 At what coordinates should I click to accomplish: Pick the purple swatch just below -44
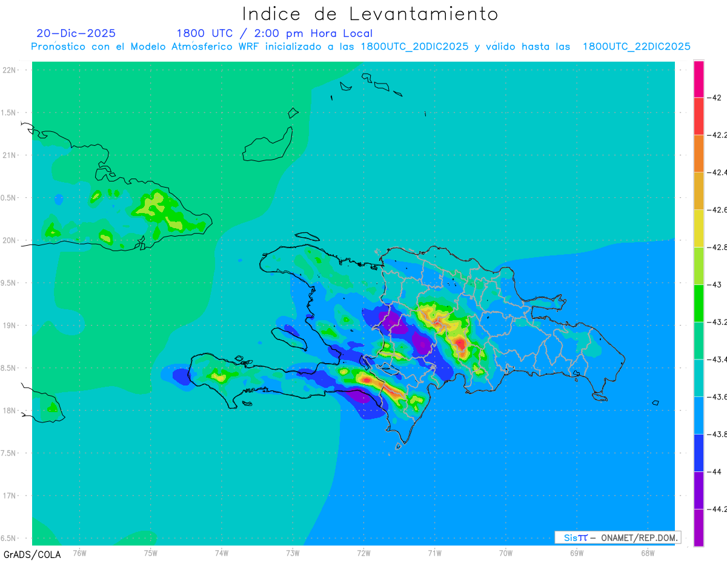699,490
